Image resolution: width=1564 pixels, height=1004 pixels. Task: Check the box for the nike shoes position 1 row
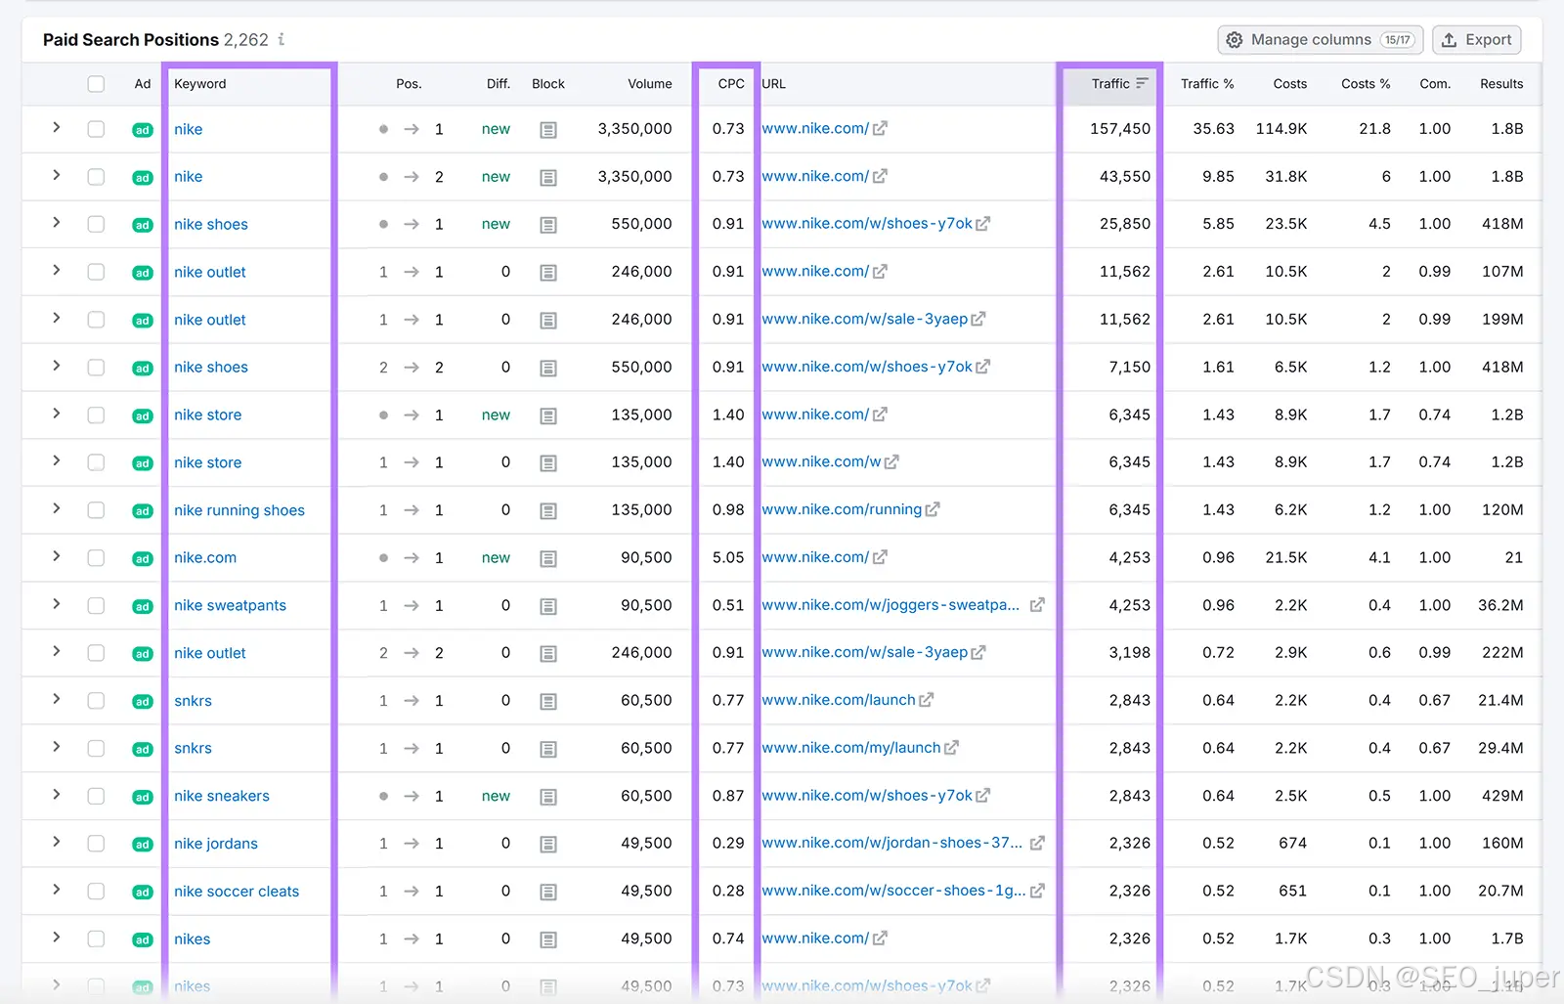tap(96, 225)
